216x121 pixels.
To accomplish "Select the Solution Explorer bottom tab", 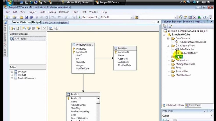I will (173, 105).
